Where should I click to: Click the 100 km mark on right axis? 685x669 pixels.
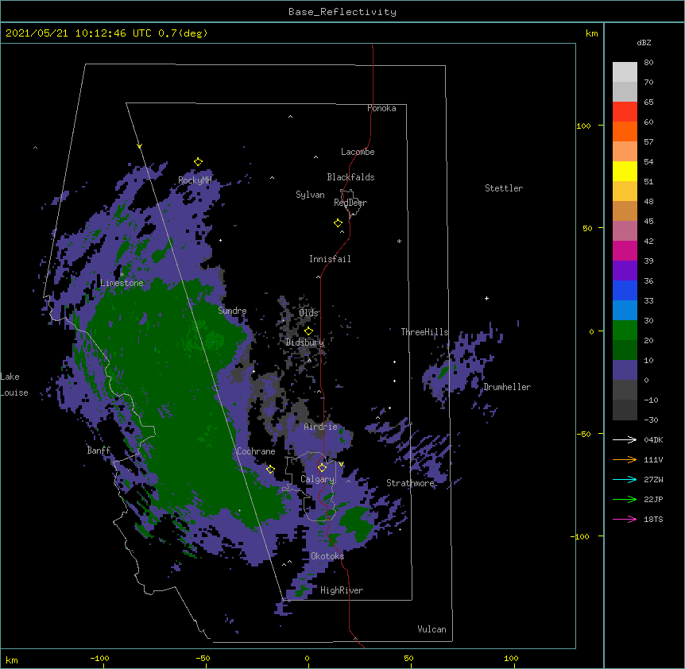tap(583, 126)
